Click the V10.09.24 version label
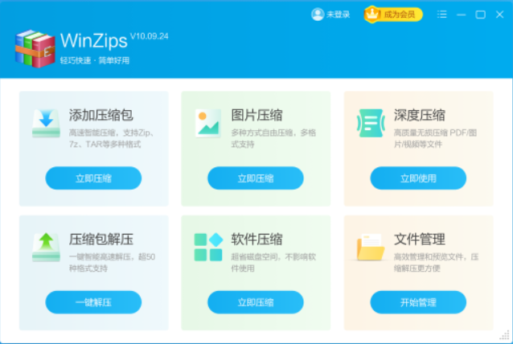 coord(150,36)
